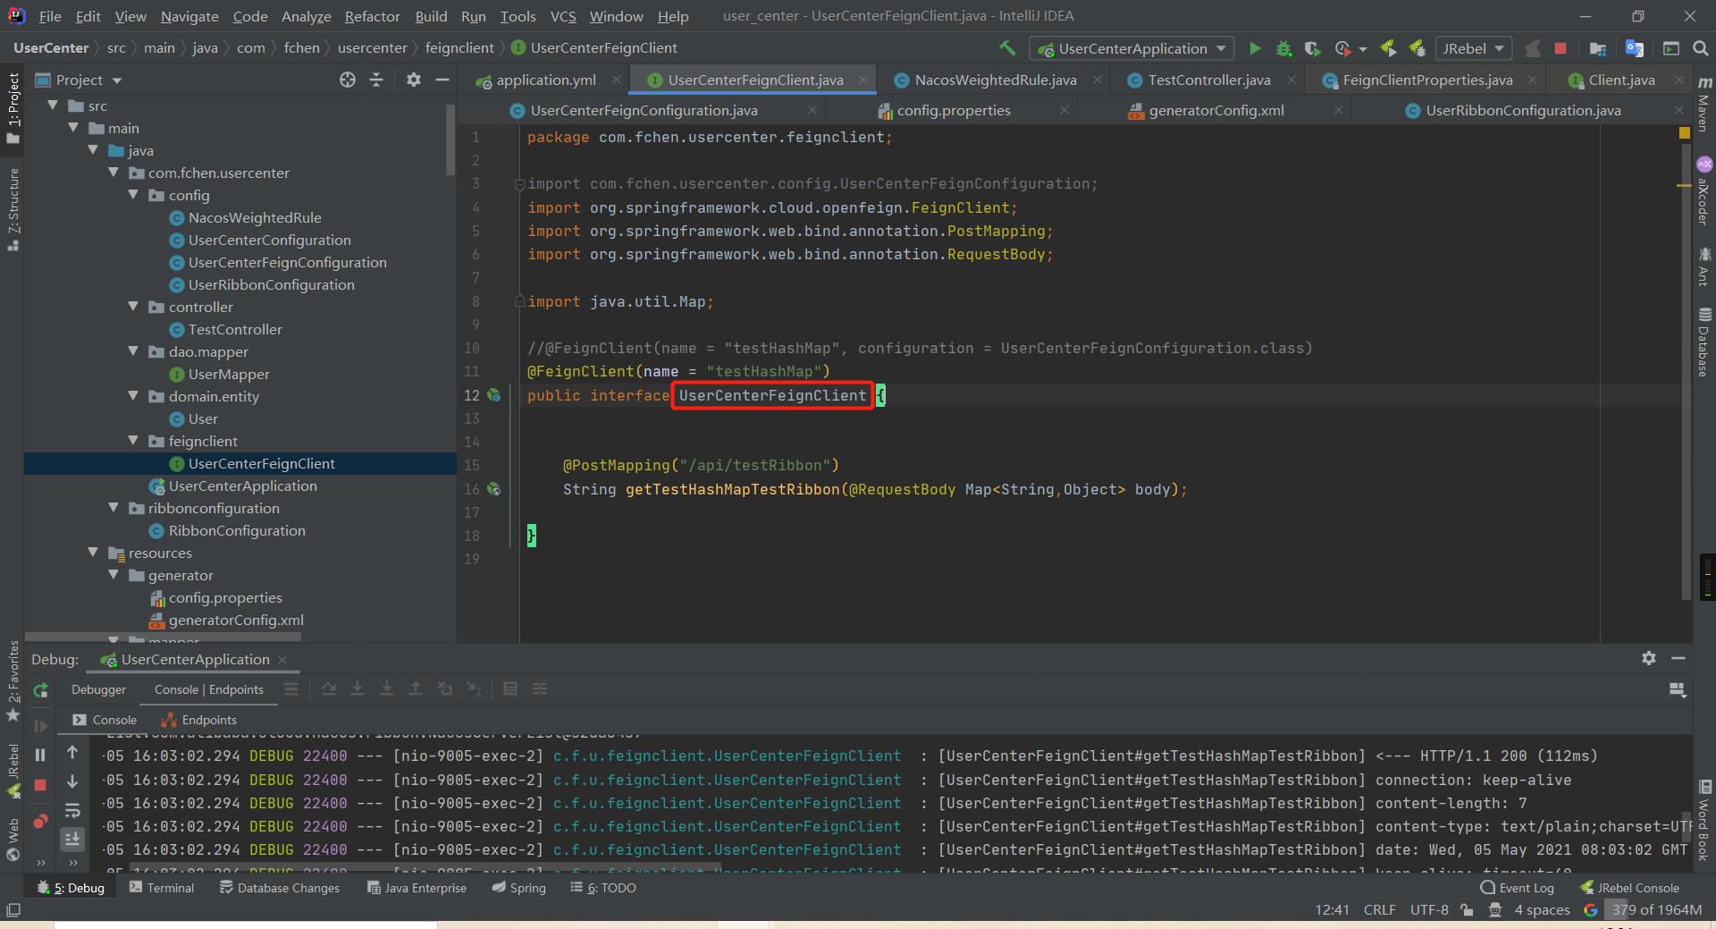Toggle the inspections inspector icon in status bar
The width and height of the screenshot is (1716, 929).
click(x=1495, y=910)
